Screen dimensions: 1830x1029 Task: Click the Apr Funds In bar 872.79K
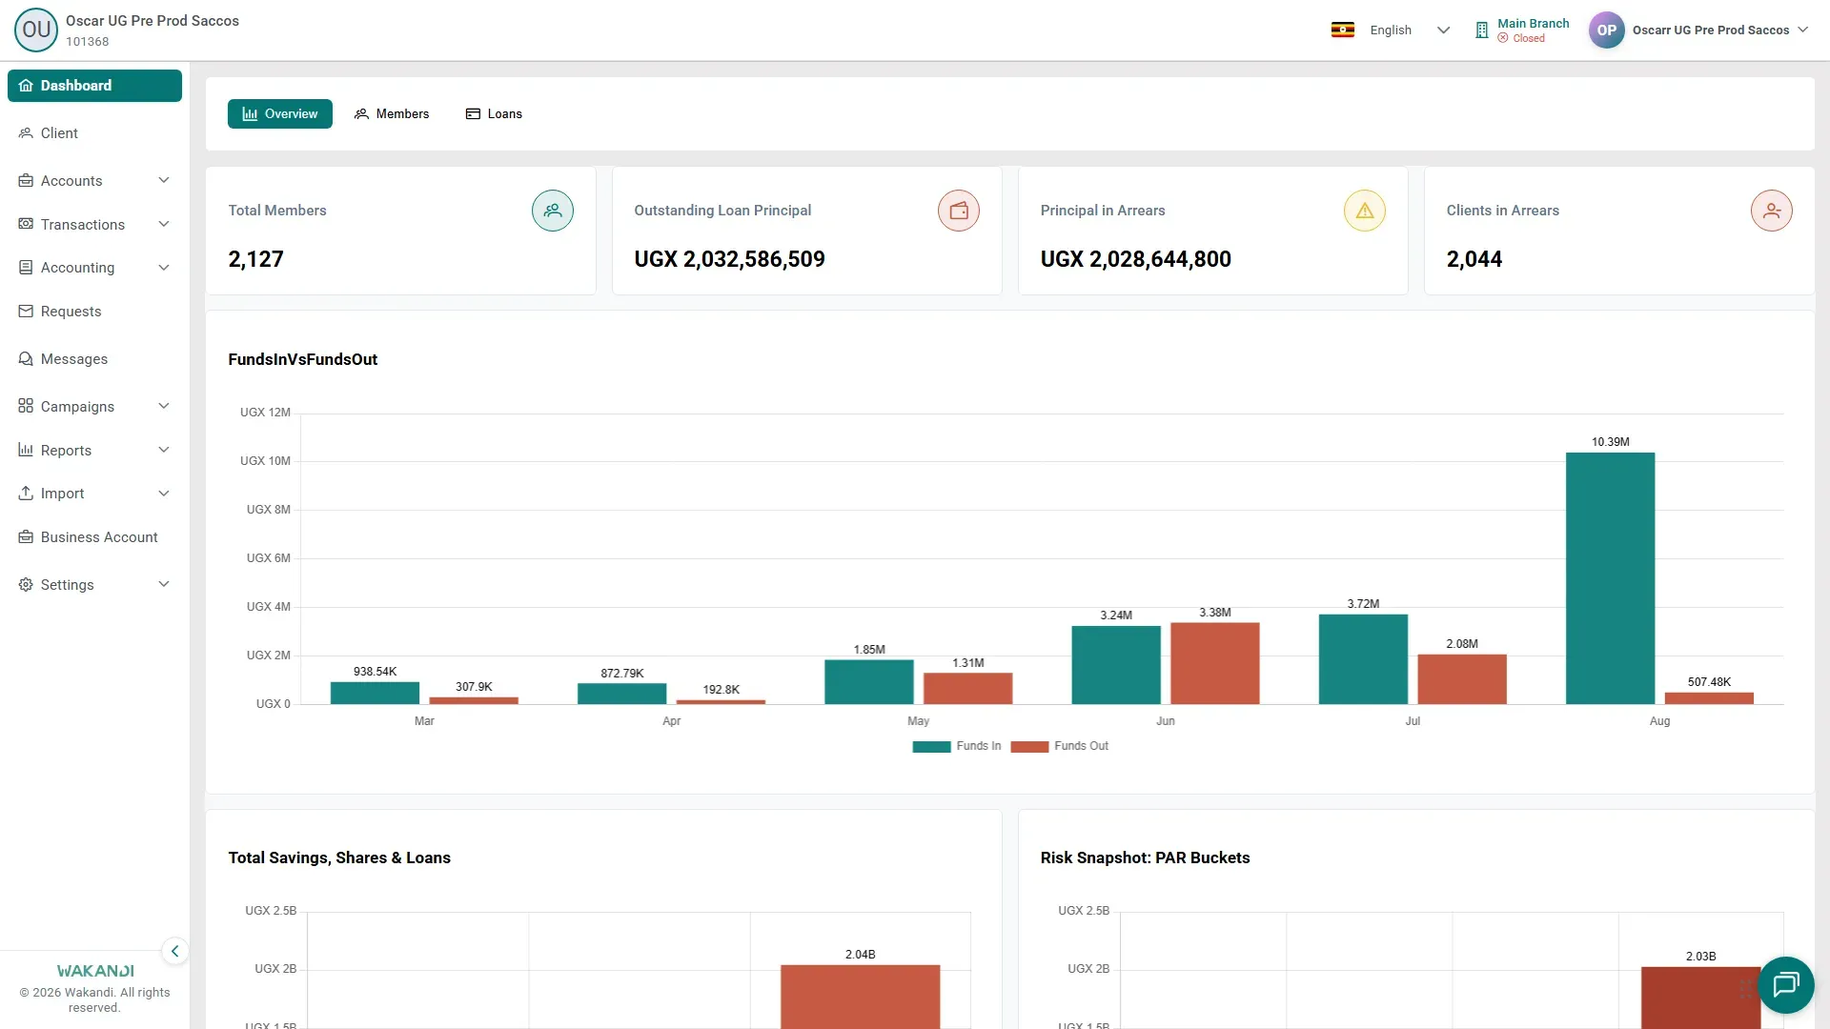(x=621, y=694)
